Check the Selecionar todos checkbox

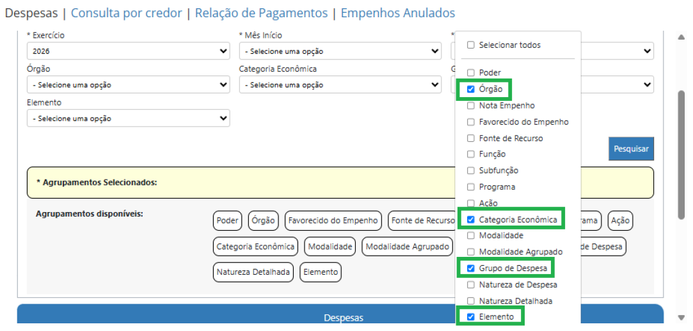pos(471,45)
